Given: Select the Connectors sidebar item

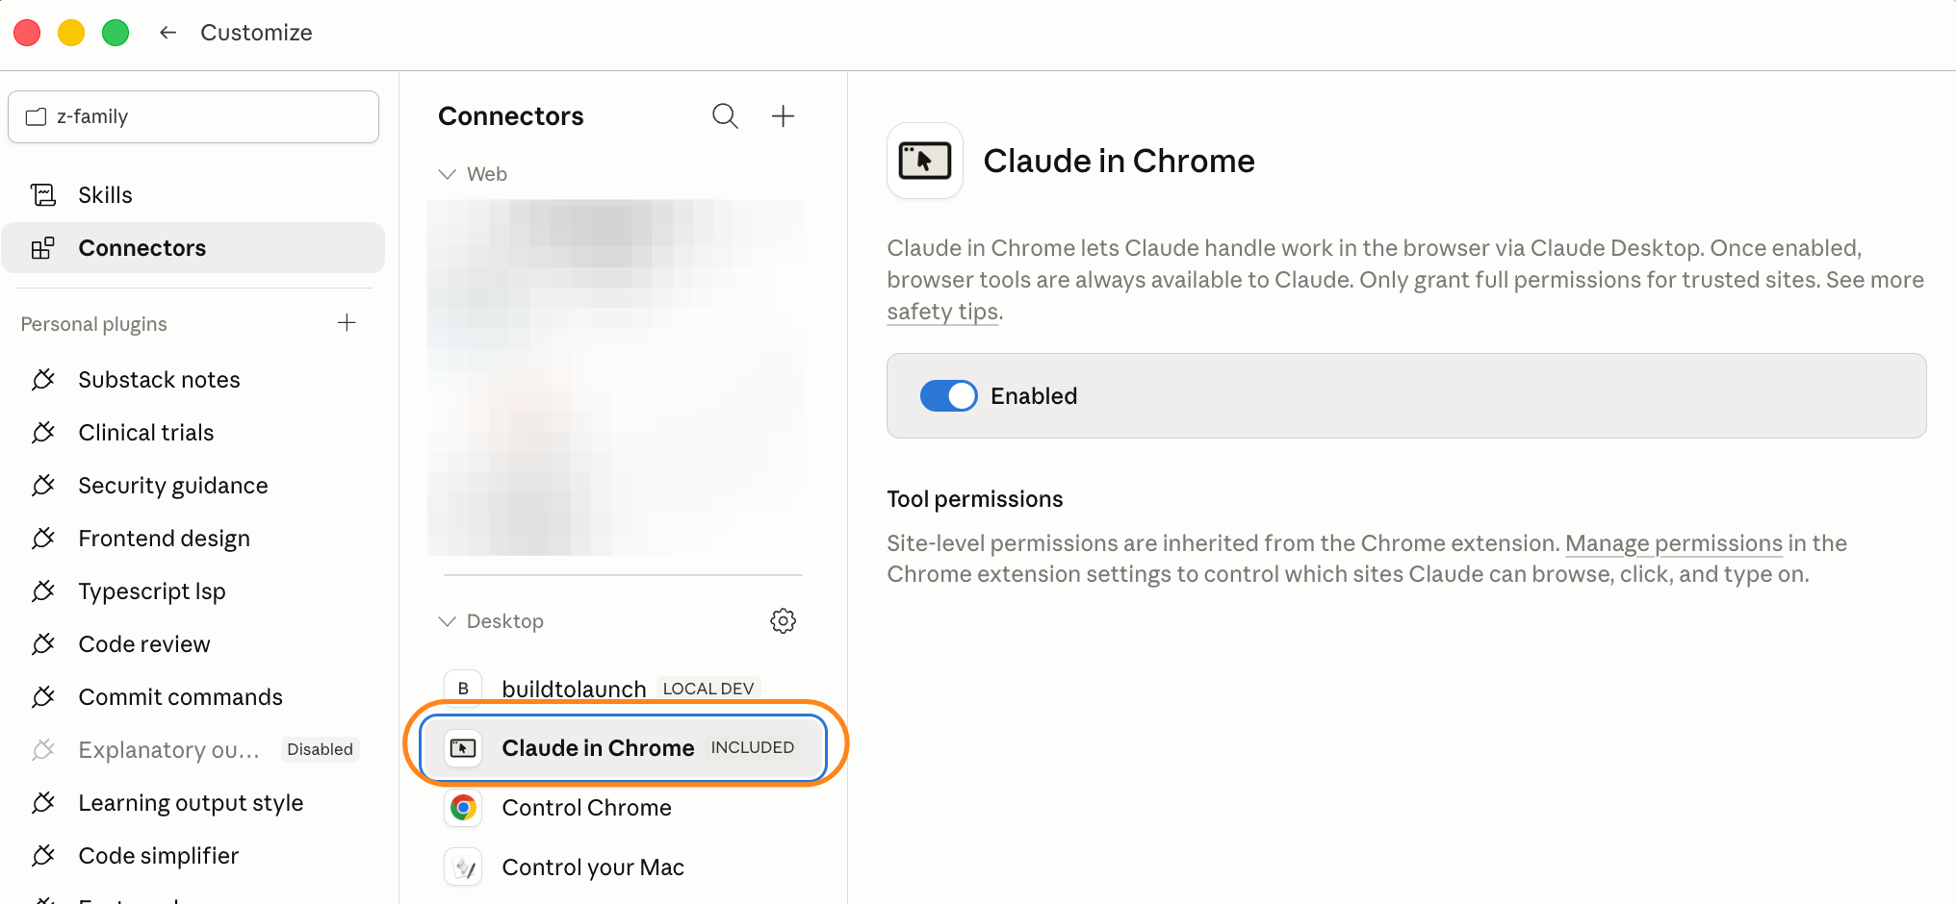Looking at the screenshot, I should coord(193,248).
